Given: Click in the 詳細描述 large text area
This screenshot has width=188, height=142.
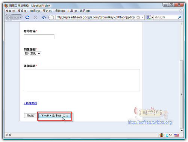Looking at the screenshot, I should click(82, 80).
